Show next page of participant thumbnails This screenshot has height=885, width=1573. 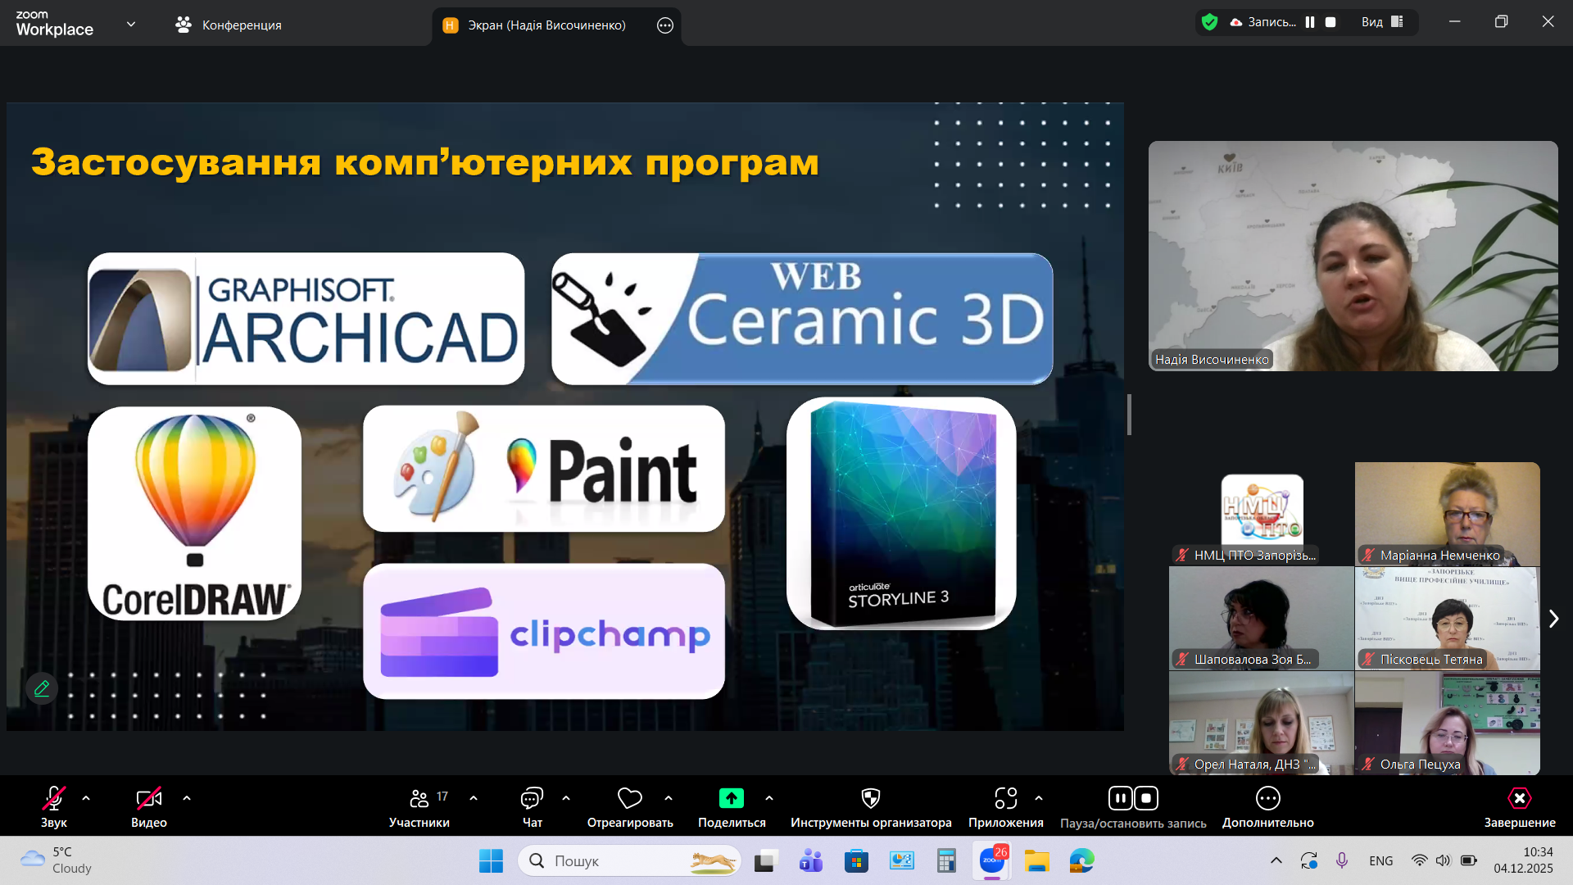1553,619
